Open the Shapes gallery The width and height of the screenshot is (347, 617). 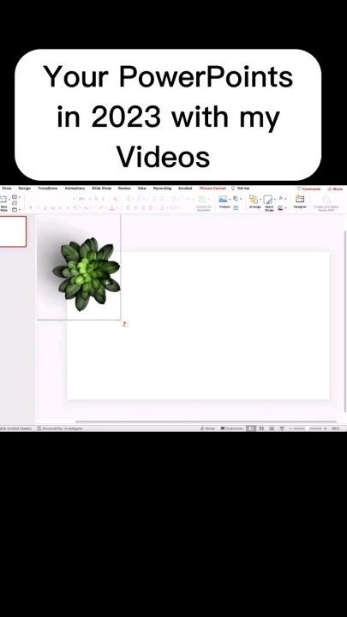[236, 199]
